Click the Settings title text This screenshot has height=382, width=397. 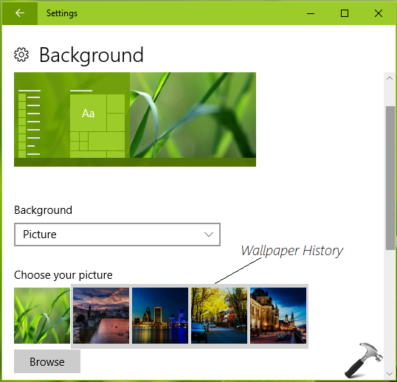pyautogui.click(x=62, y=13)
